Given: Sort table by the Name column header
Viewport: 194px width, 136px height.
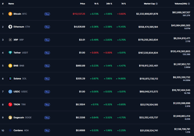Looking at the screenshot, I should (11, 4).
